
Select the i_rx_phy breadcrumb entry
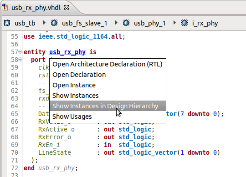205,23
